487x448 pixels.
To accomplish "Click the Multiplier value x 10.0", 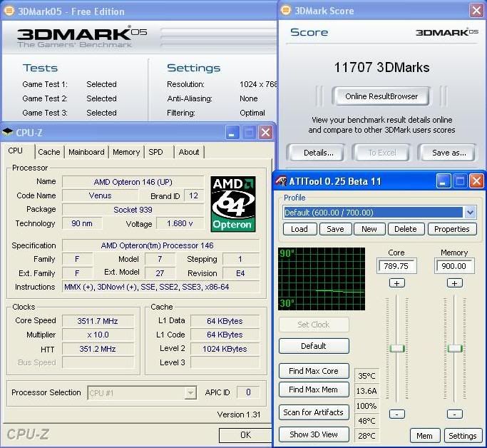I will (98, 335).
